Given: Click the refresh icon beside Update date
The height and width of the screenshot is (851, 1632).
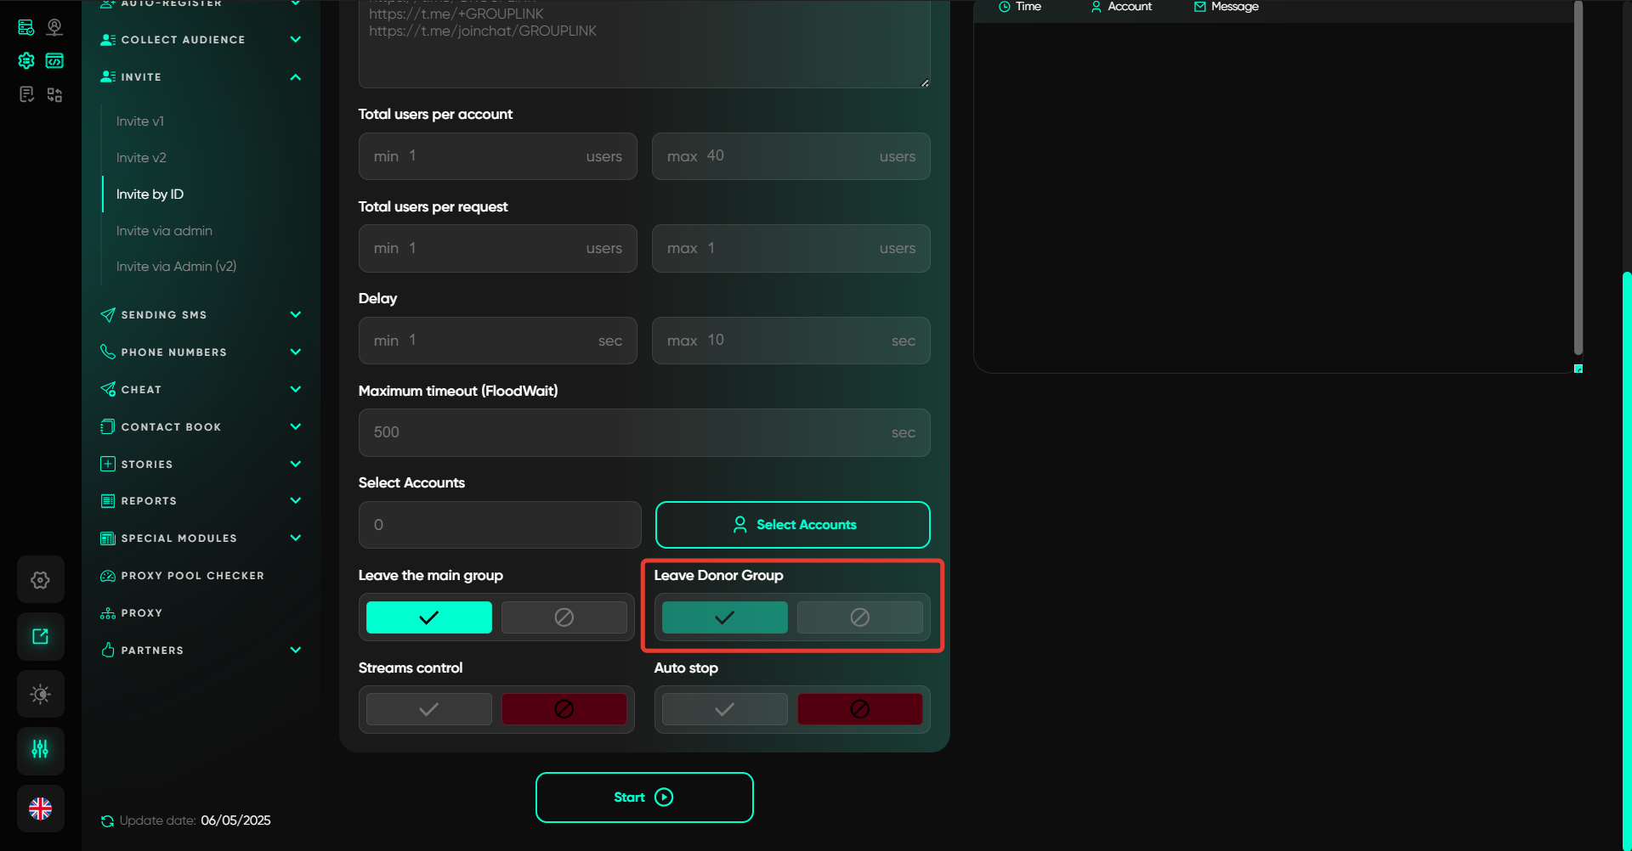Looking at the screenshot, I should tap(107, 820).
